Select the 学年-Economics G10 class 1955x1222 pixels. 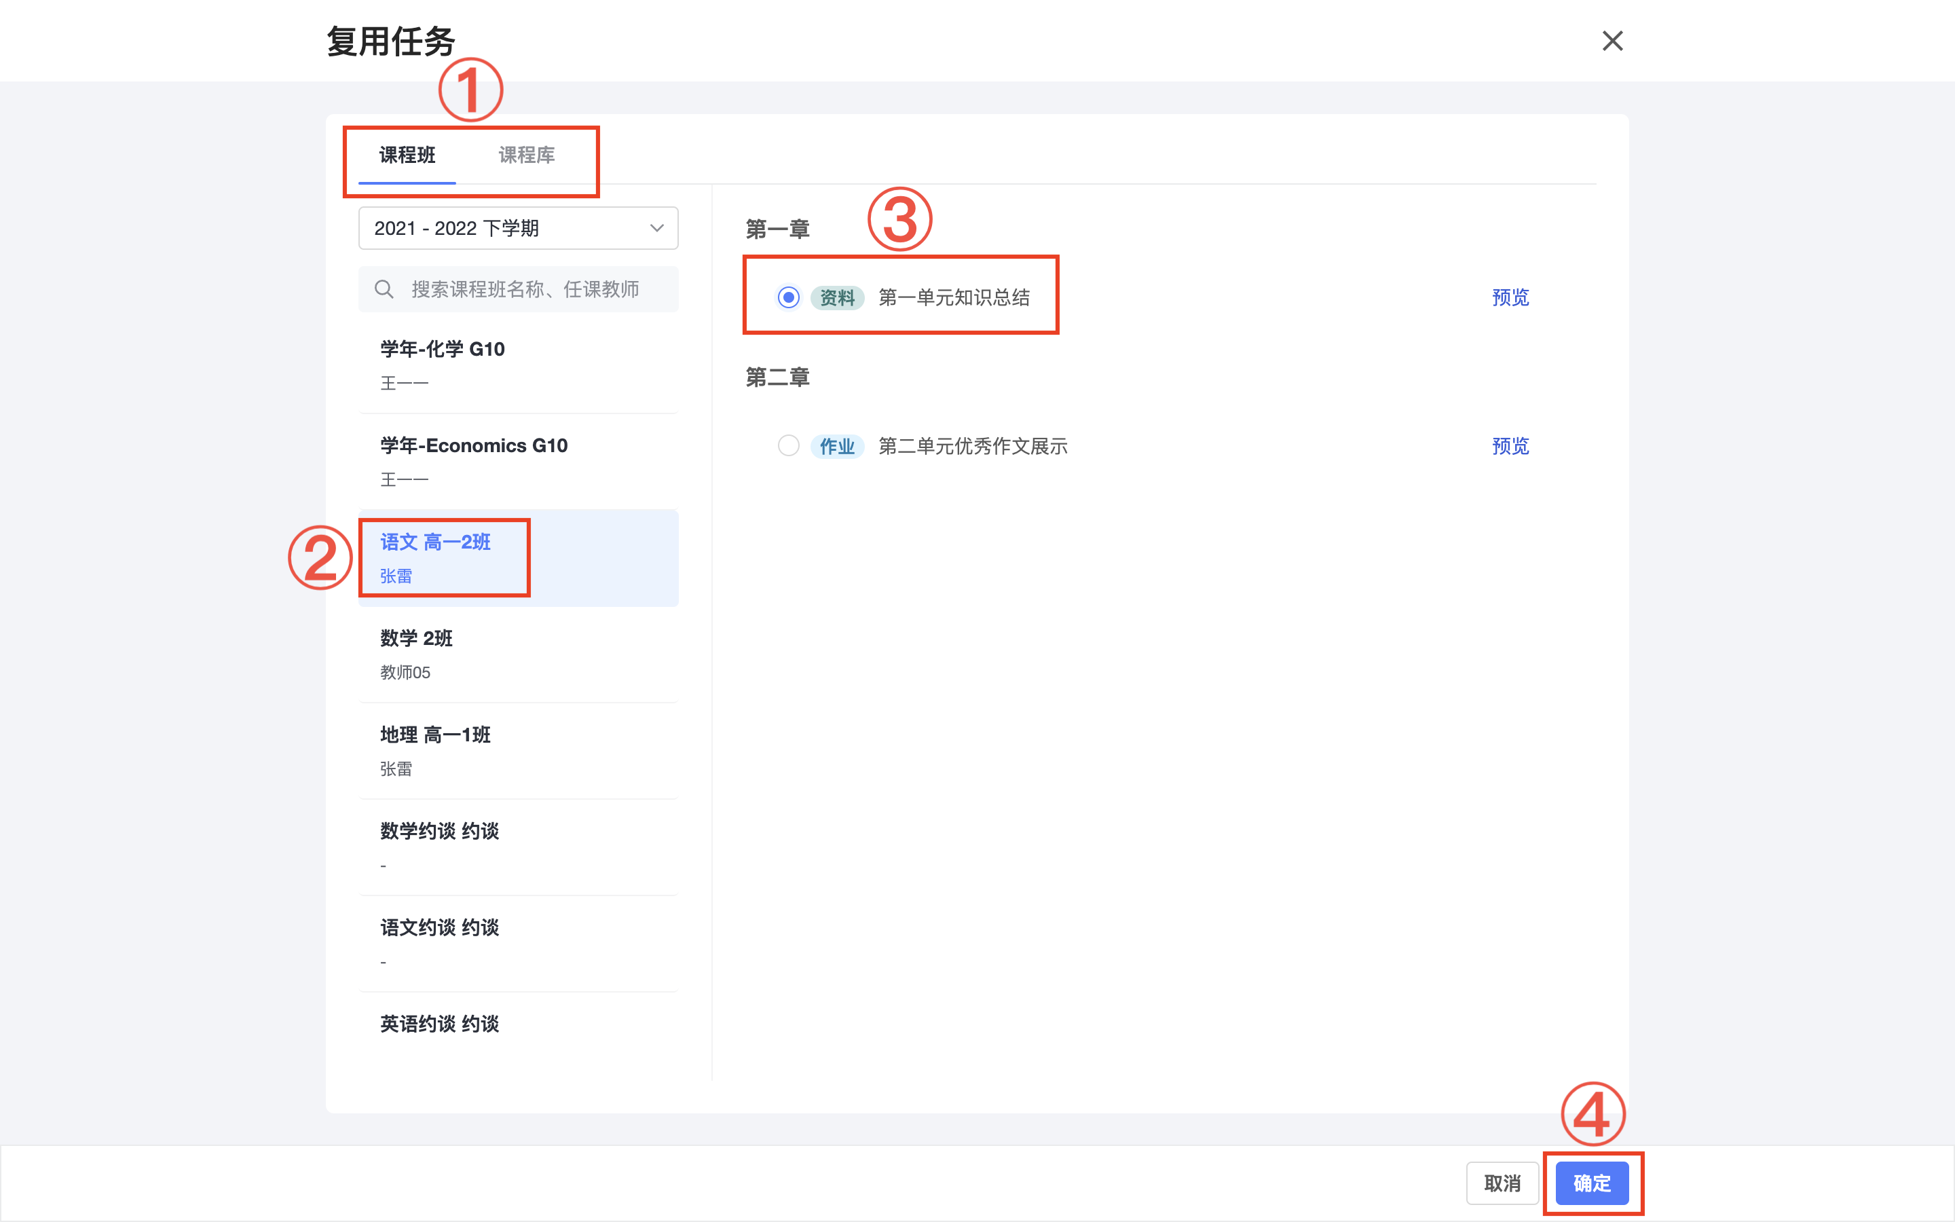tap(518, 462)
